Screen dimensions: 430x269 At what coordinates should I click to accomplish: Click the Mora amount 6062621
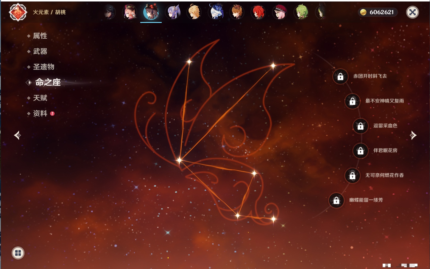[x=382, y=12]
